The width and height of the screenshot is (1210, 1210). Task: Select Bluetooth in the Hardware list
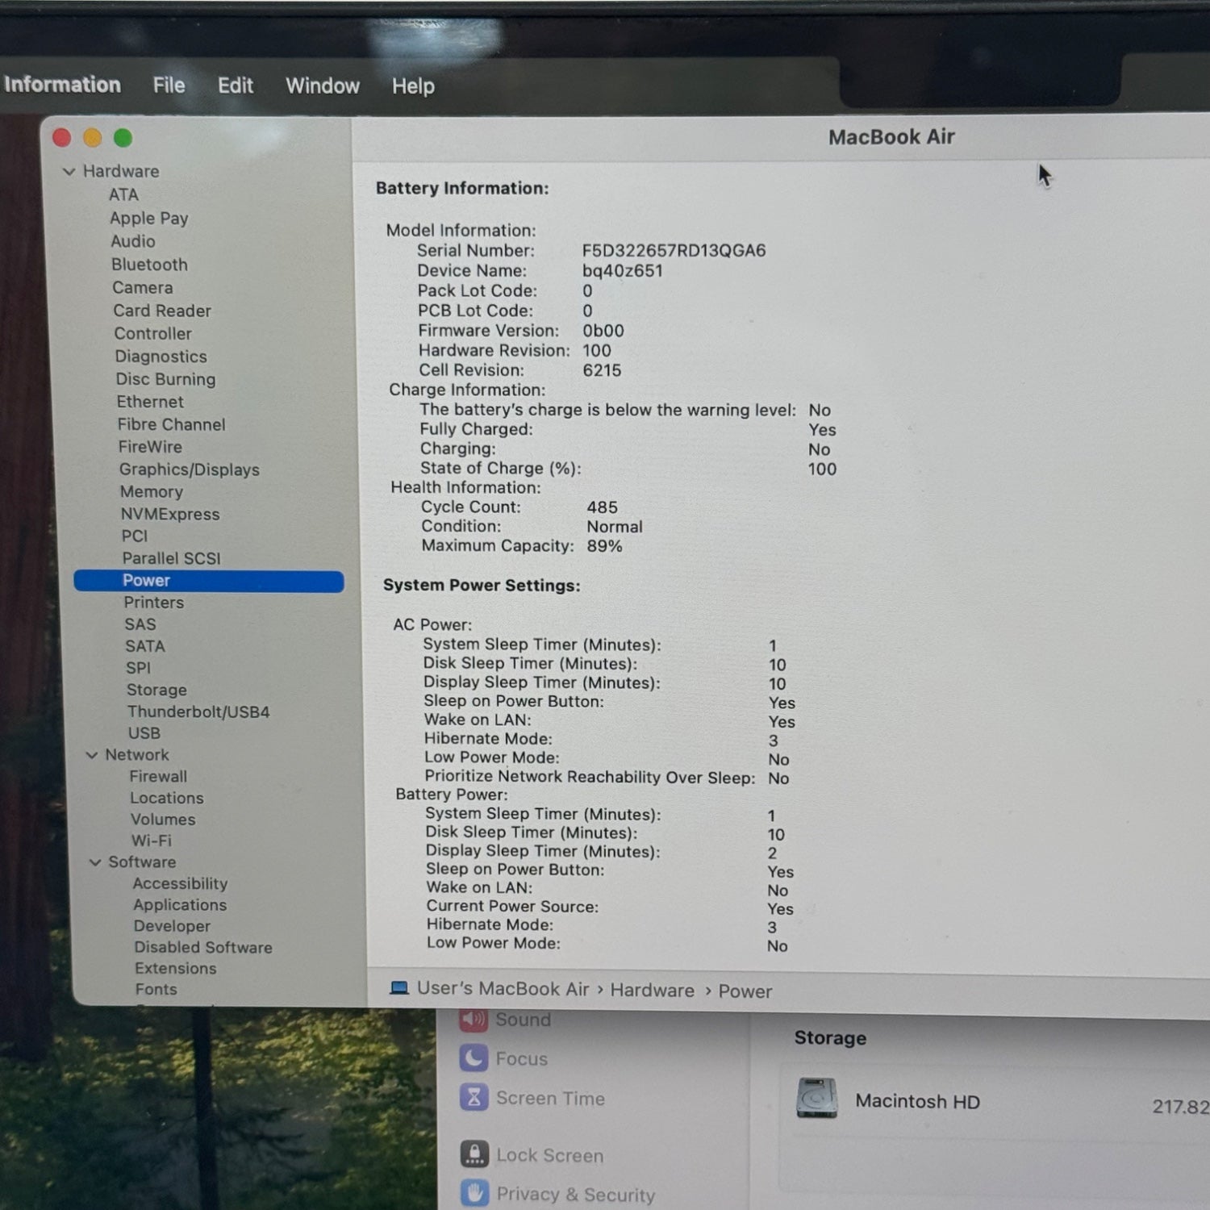tap(149, 265)
